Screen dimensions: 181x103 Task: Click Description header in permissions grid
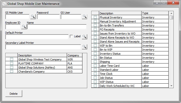point(120,13)
